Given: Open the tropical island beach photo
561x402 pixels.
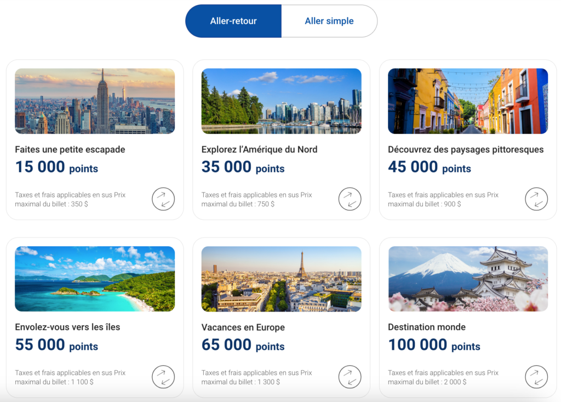Looking at the screenshot, I should (95, 279).
